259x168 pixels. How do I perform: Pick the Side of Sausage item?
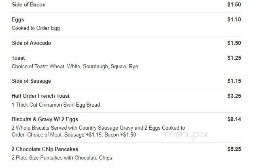pos(32,81)
